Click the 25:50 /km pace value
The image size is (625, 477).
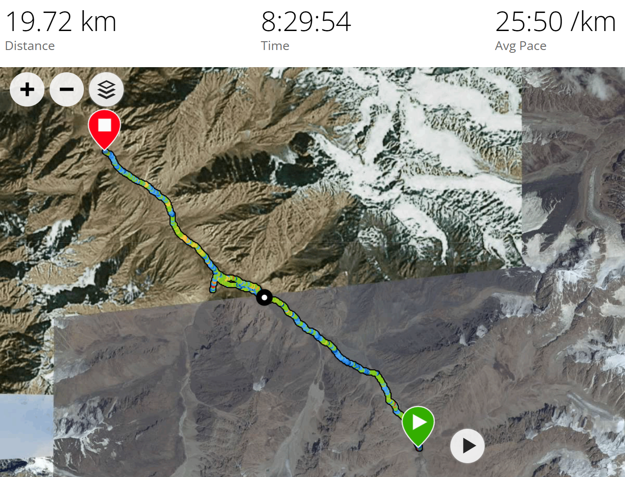(556, 21)
